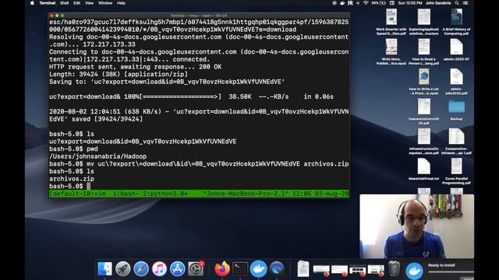
Task: Open 'ImpuestosCarro2020.pdf' desktop file
Action: pos(424,111)
